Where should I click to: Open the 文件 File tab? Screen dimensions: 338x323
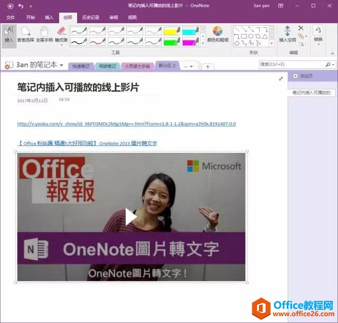11,17
